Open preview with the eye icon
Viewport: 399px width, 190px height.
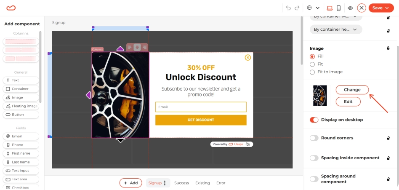(351, 8)
